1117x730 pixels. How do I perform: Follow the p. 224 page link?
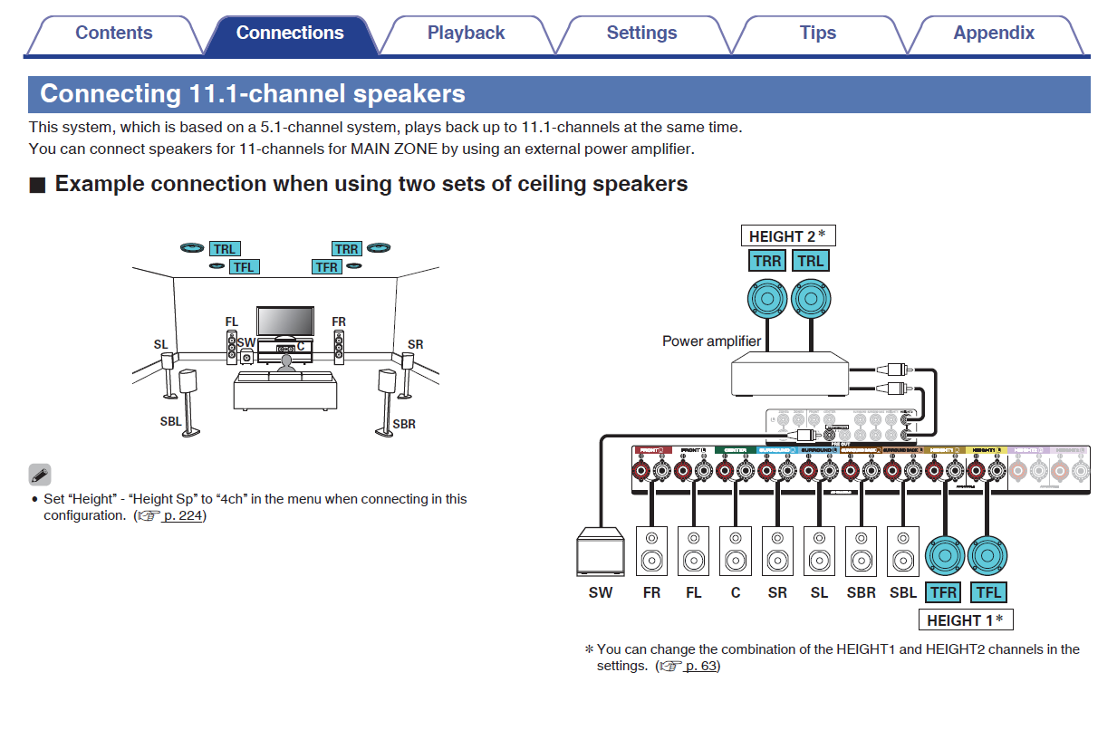tap(182, 515)
